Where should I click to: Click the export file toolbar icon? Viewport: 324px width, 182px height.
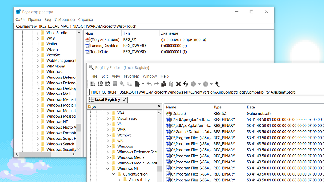point(137,84)
